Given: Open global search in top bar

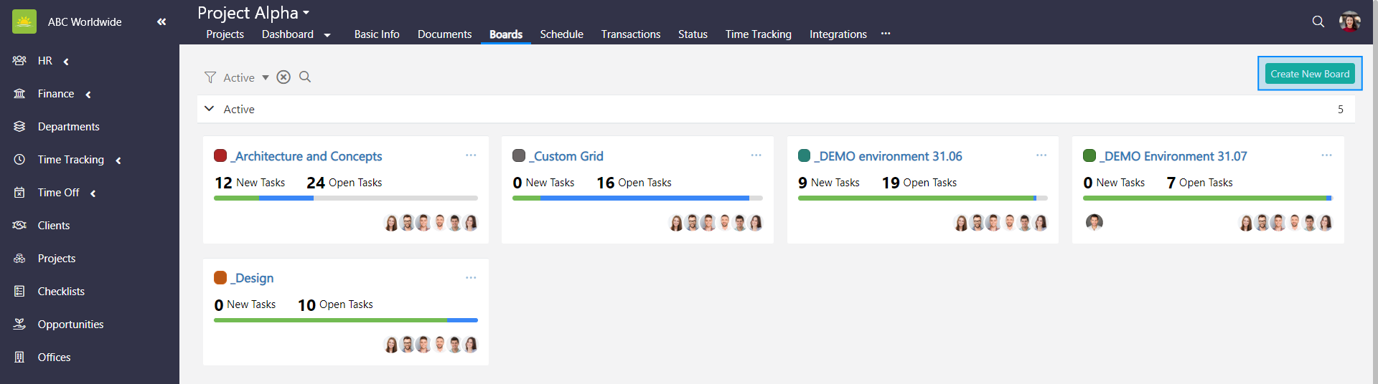Looking at the screenshot, I should pos(1318,21).
